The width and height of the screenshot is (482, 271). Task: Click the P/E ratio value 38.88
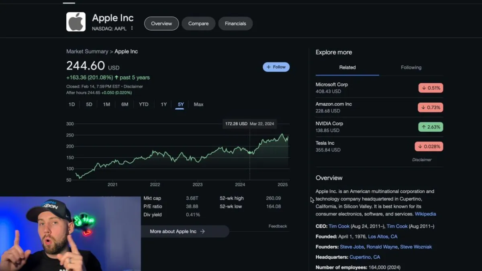click(192, 206)
